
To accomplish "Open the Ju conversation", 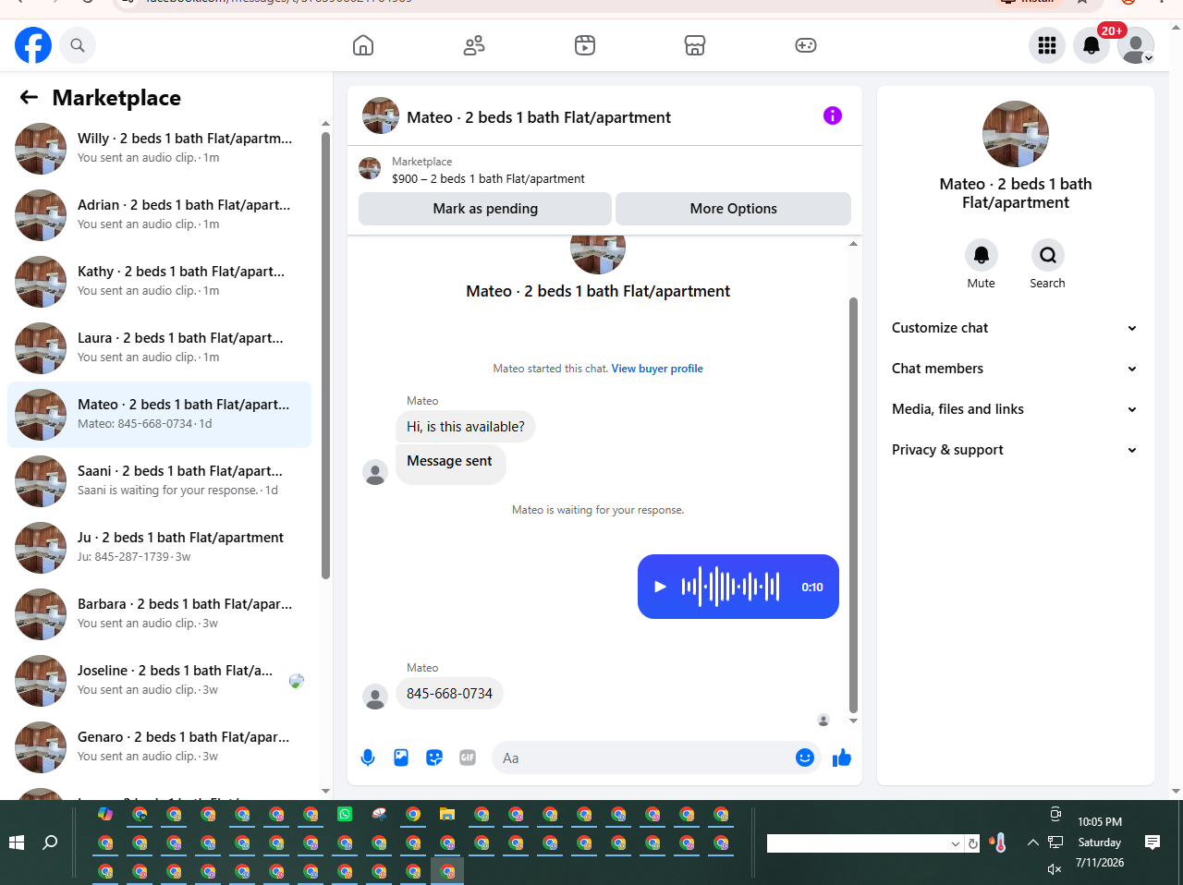I will coord(160,548).
